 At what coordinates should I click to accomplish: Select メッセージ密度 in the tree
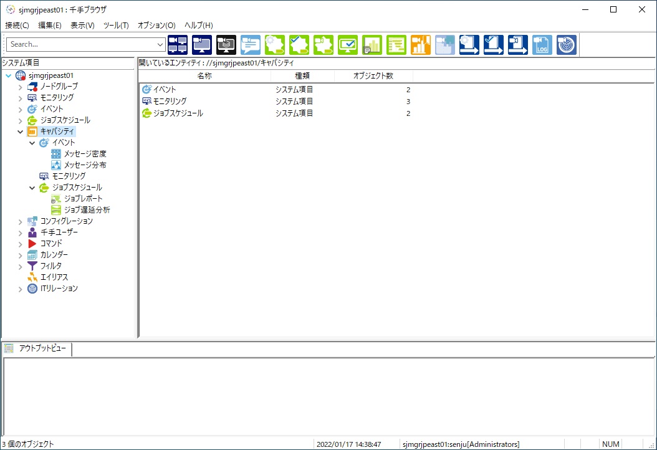point(85,154)
